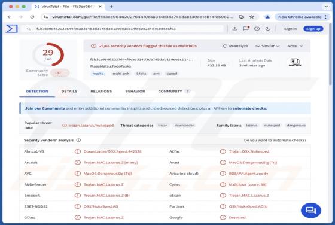Click the alert icon in the Google row
This screenshot has width=335, height=225.
pyautogui.click(x=223, y=217)
